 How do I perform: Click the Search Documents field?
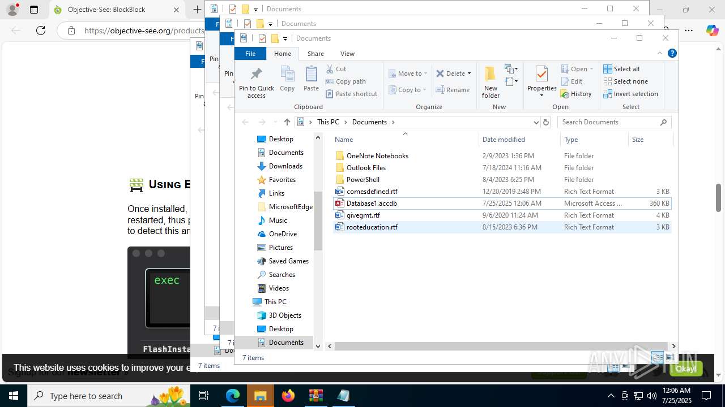615,122
